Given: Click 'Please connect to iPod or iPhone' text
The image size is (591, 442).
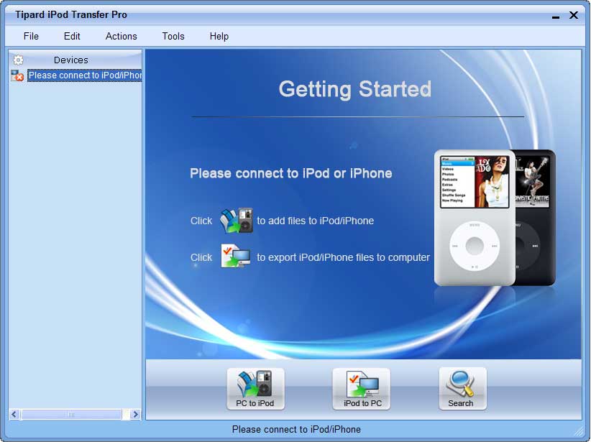Looking at the screenshot, I should (x=290, y=173).
